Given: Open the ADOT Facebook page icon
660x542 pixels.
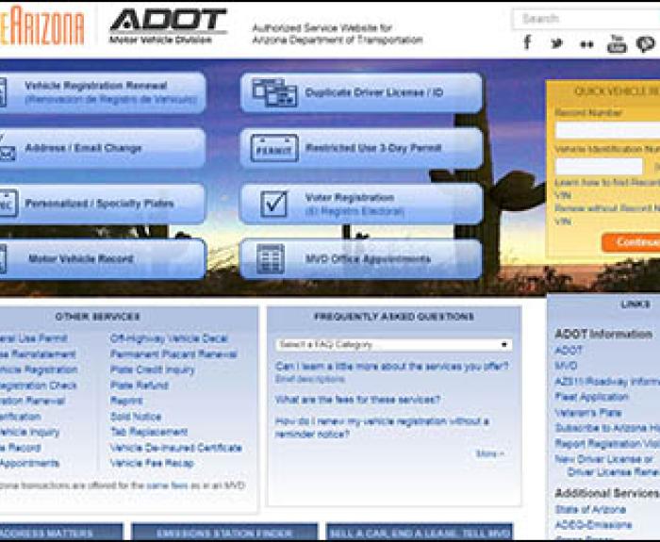Looking at the screenshot, I should tap(527, 43).
